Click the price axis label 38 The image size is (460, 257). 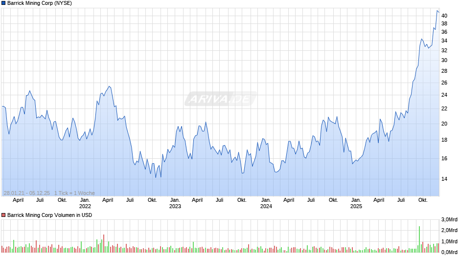click(444, 24)
